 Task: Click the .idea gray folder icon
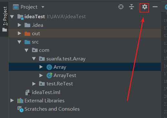[x=27, y=25]
